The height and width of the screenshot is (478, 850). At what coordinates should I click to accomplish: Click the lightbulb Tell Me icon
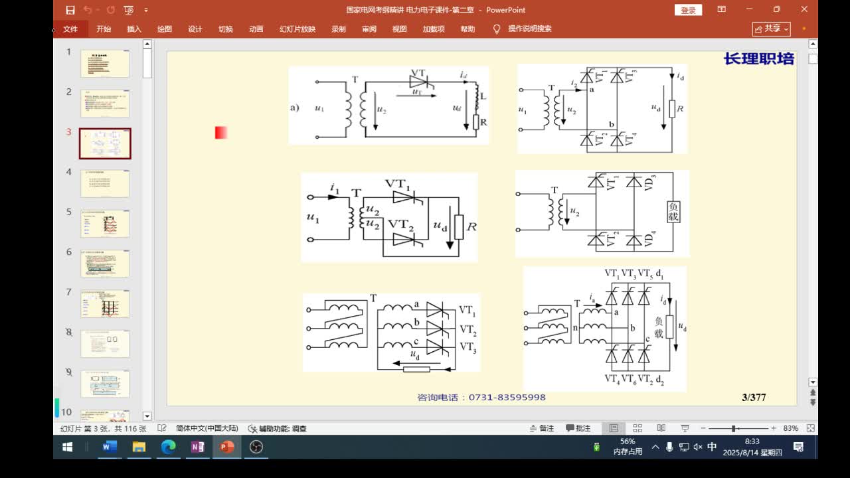coord(497,29)
